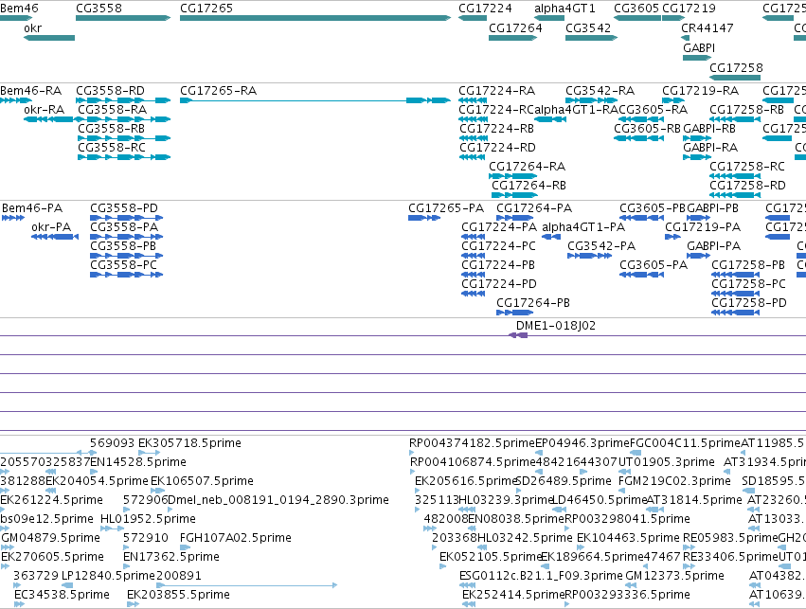Click the okr-RA transcript label
Image resolution: width=806 pixels, height=609 pixels.
tap(45, 110)
